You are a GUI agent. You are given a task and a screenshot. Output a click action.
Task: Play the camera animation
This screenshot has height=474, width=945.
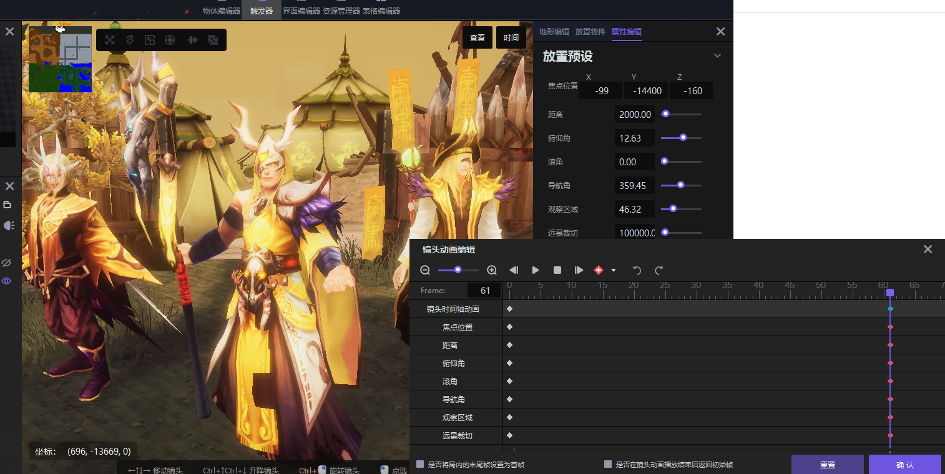point(536,270)
